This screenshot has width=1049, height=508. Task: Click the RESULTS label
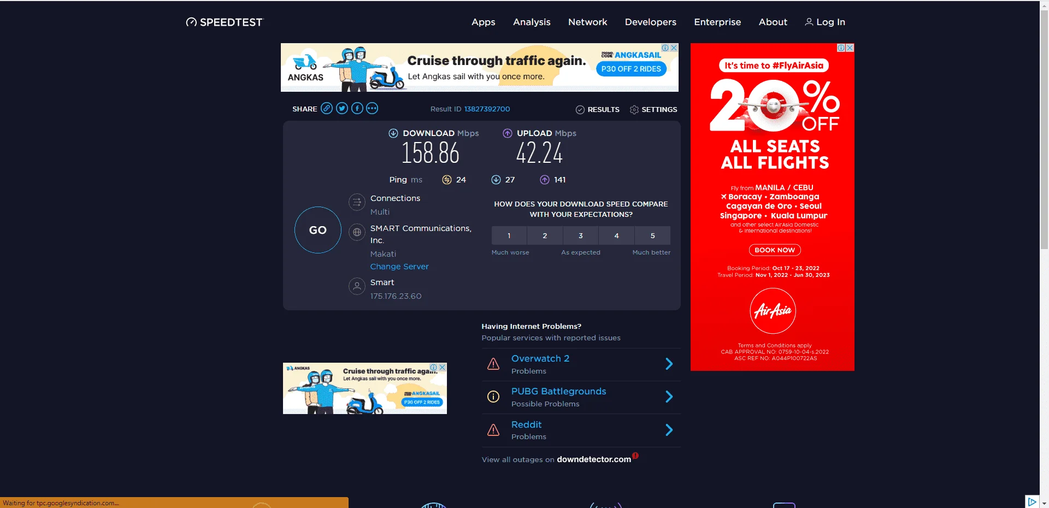[x=604, y=110]
